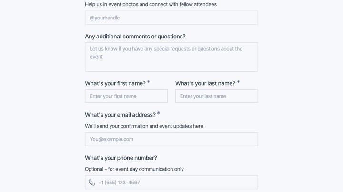Image resolution: width=343 pixels, height=192 pixels.
Task: Click the 'What's your last name?' label
Action: (x=205, y=83)
